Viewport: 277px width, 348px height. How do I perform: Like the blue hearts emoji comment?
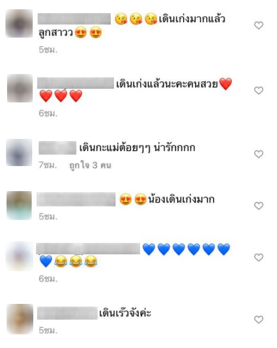click(x=258, y=257)
